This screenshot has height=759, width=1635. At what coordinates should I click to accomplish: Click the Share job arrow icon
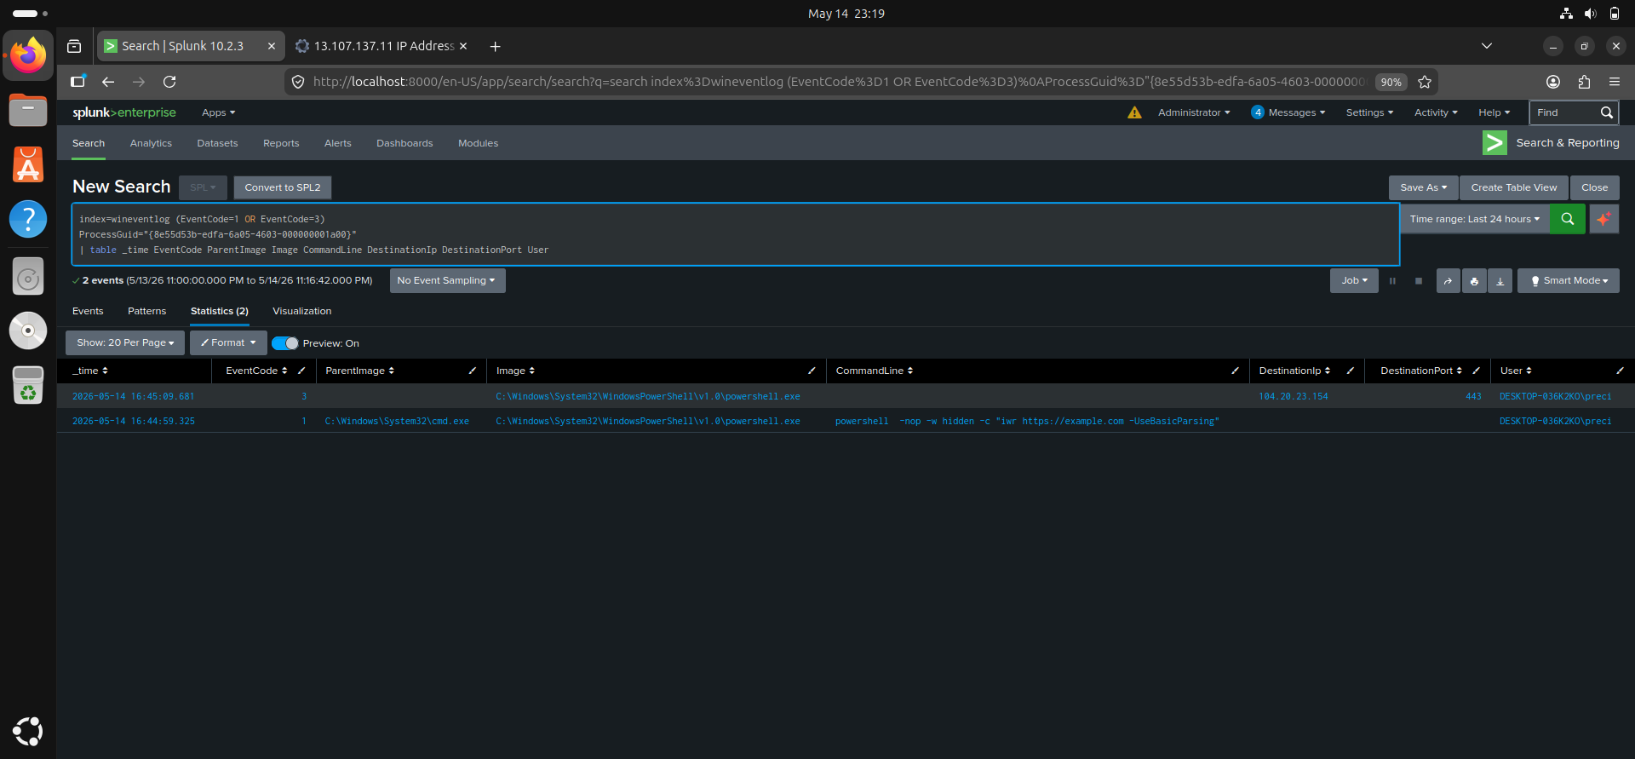(x=1448, y=281)
